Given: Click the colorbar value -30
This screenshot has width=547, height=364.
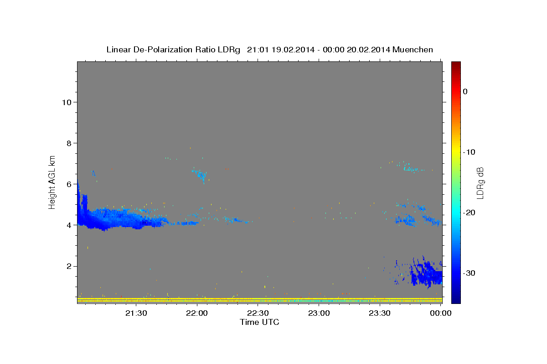Looking at the screenshot, I should point(469,273).
